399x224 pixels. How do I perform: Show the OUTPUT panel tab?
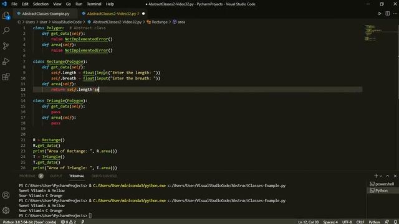56,175
